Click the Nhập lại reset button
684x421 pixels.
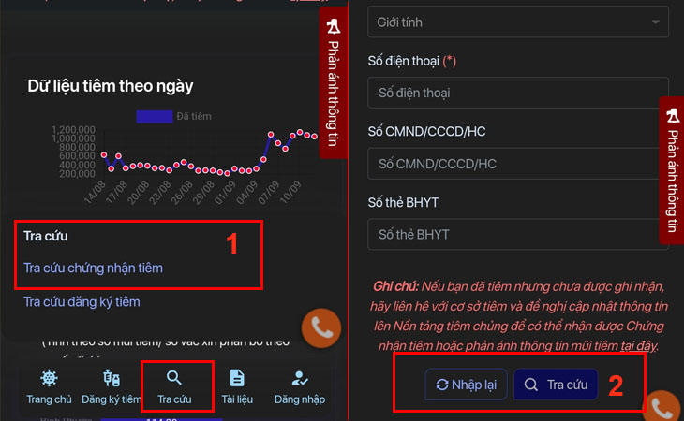[467, 385]
